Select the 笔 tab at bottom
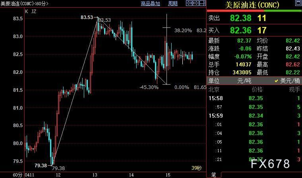 pos(214,175)
